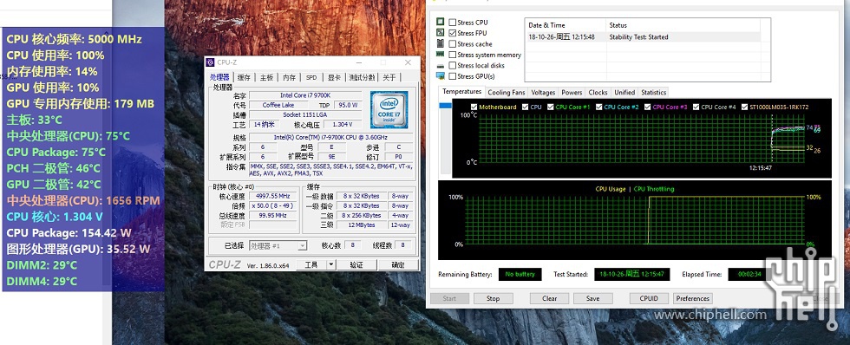Click the 验证 button in CPU-Z
Image resolution: width=850 pixels, height=345 pixels.
pyautogui.click(x=356, y=265)
